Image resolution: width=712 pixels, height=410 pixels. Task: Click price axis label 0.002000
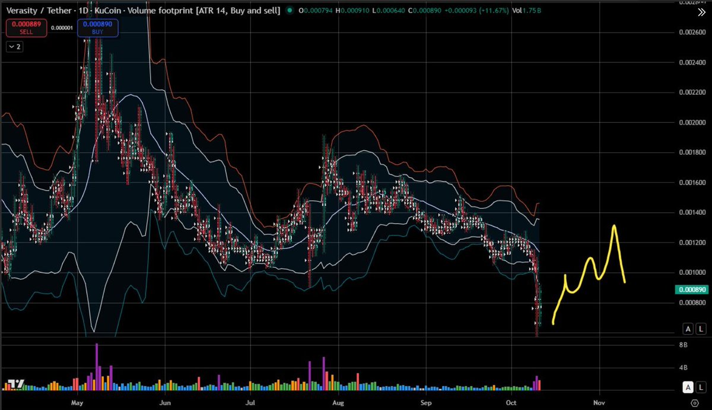tap(692, 123)
